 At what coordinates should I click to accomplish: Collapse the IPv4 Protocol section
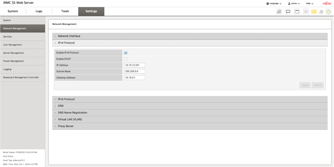[66, 43]
